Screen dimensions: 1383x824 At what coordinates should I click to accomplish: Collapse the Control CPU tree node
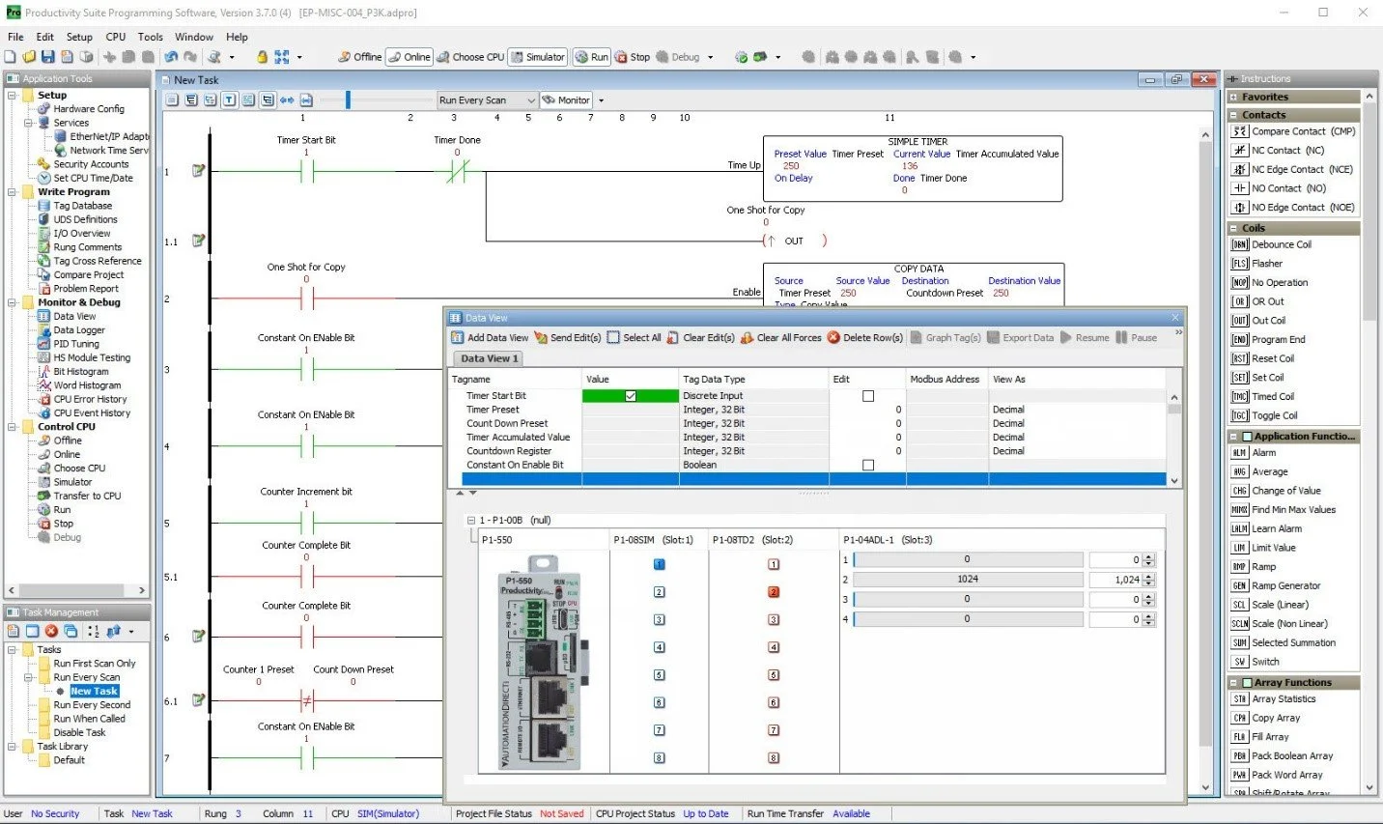(13, 427)
